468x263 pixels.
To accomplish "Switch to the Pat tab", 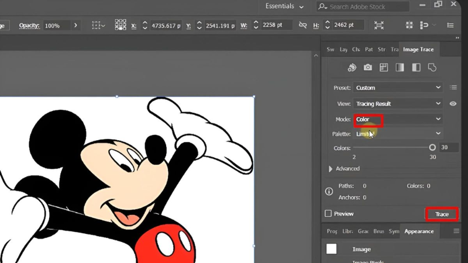I will tap(369, 50).
